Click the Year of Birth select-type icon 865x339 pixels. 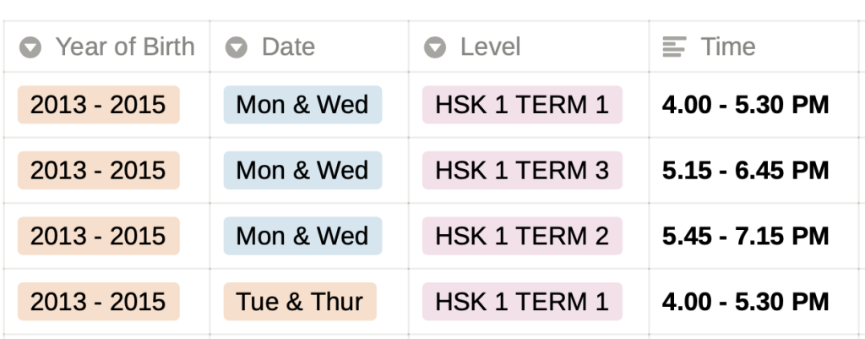(x=30, y=47)
